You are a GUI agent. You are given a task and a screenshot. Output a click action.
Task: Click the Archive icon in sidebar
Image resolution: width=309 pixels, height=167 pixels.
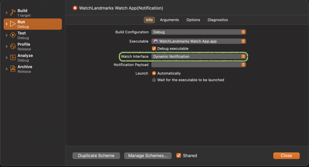pyautogui.click(x=13, y=69)
